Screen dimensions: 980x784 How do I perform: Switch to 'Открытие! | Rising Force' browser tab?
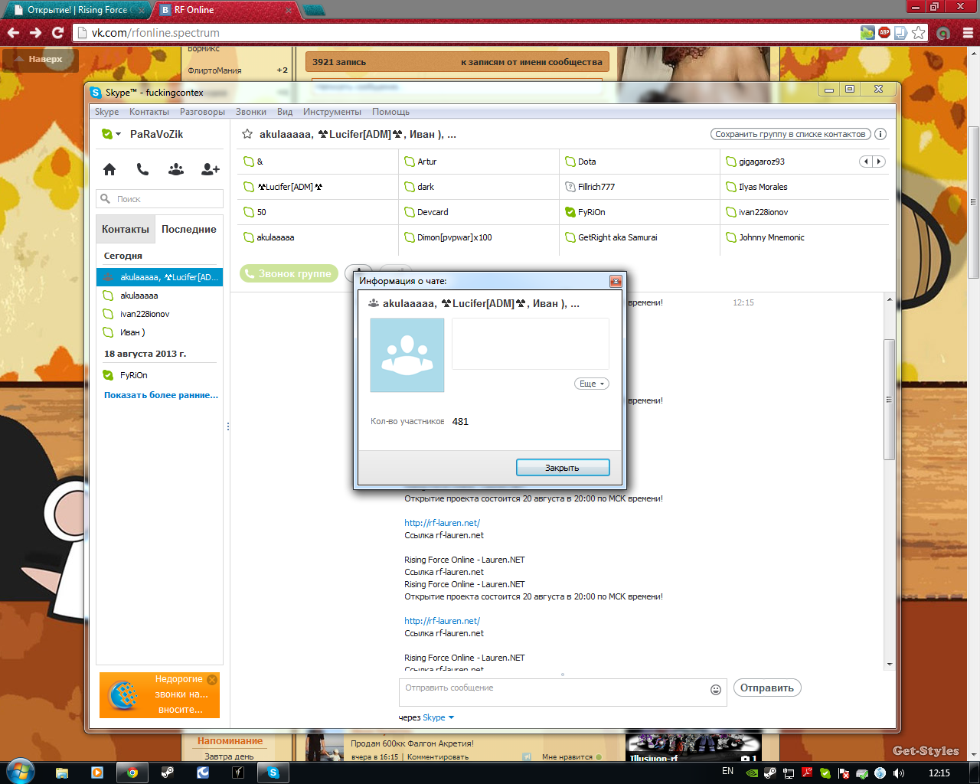[77, 10]
